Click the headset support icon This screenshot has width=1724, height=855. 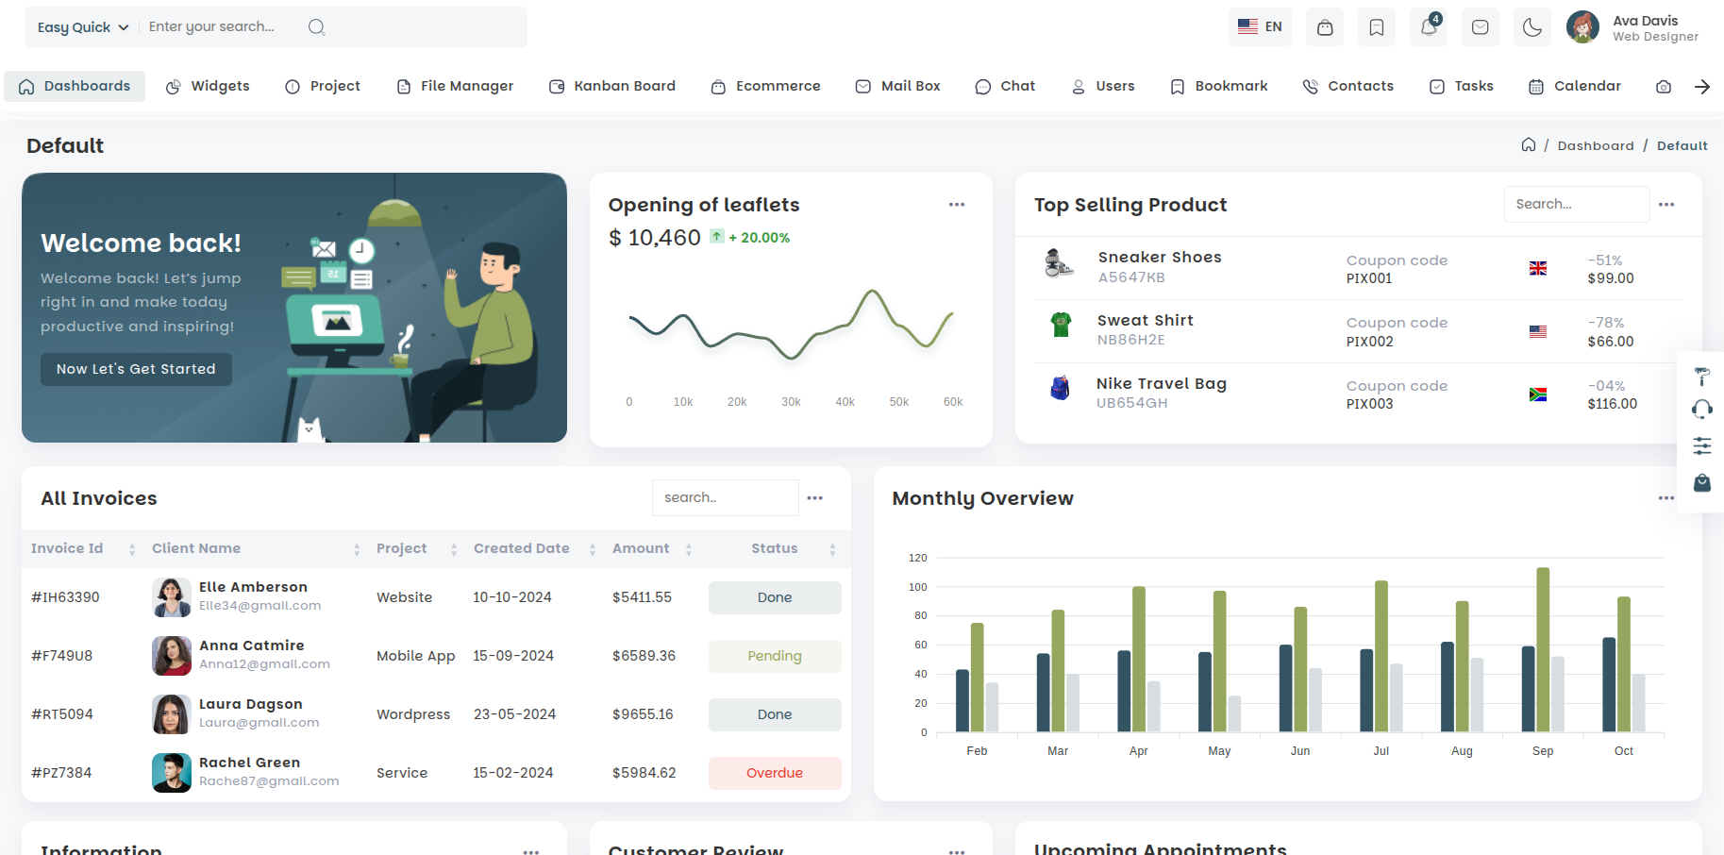coord(1702,409)
